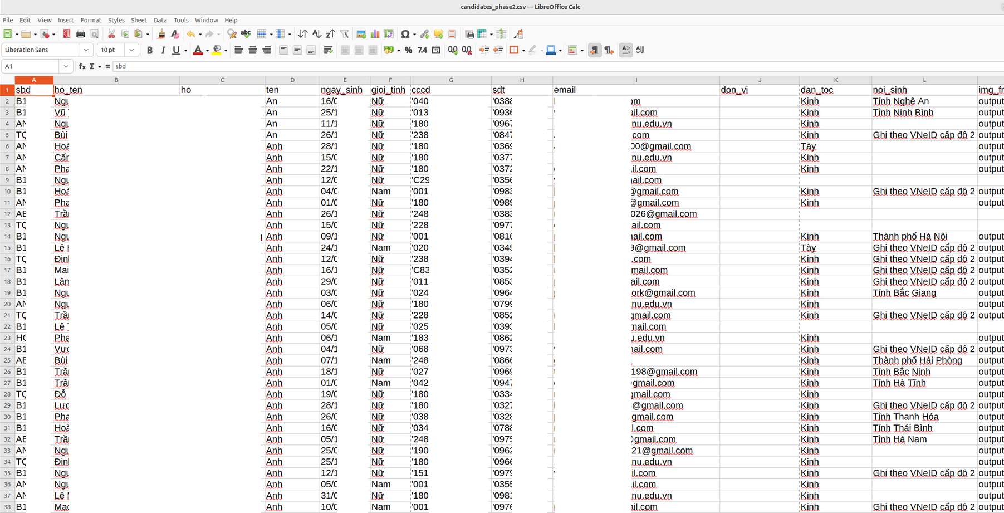Click Sort Ascending icon

click(x=317, y=34)
